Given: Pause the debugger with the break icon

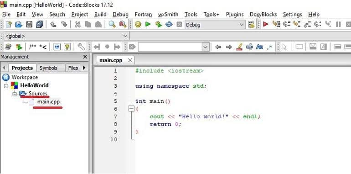Looking at the screenshot, I should point(338,24).
